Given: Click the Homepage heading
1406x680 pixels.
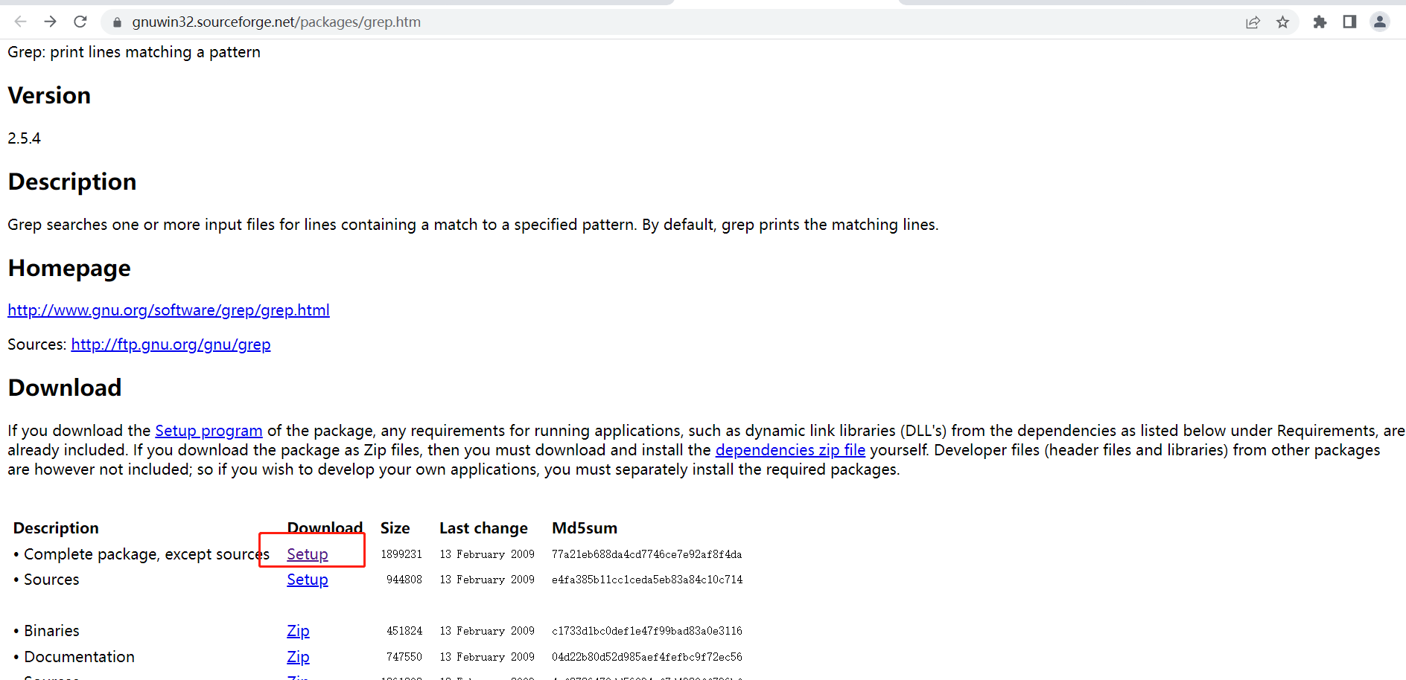Looking at the screenshot, I should (69, 268).
